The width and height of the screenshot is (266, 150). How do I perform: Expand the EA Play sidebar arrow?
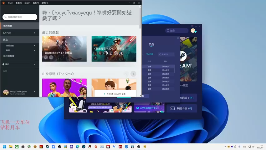(x=35, y=33)
